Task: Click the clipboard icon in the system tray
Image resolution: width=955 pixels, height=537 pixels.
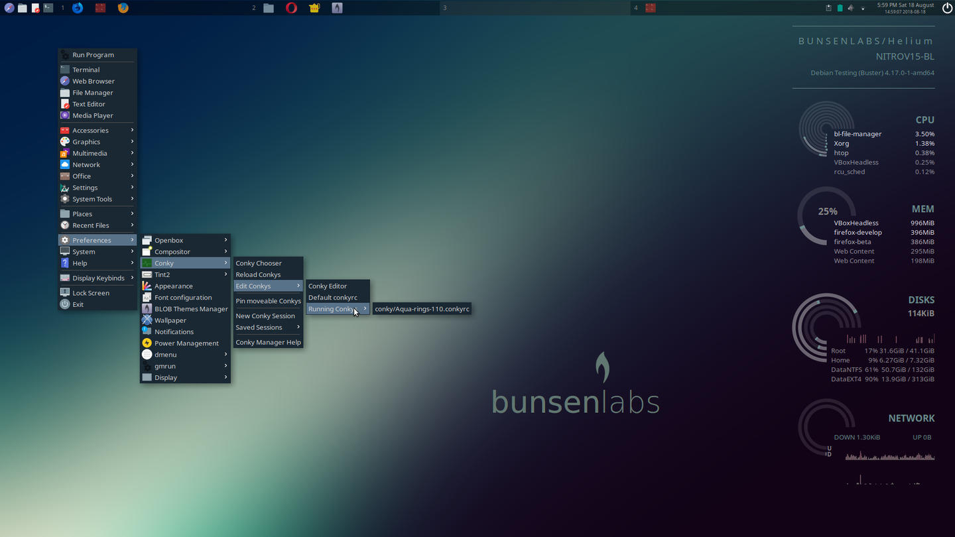Action: coord(828,8)
